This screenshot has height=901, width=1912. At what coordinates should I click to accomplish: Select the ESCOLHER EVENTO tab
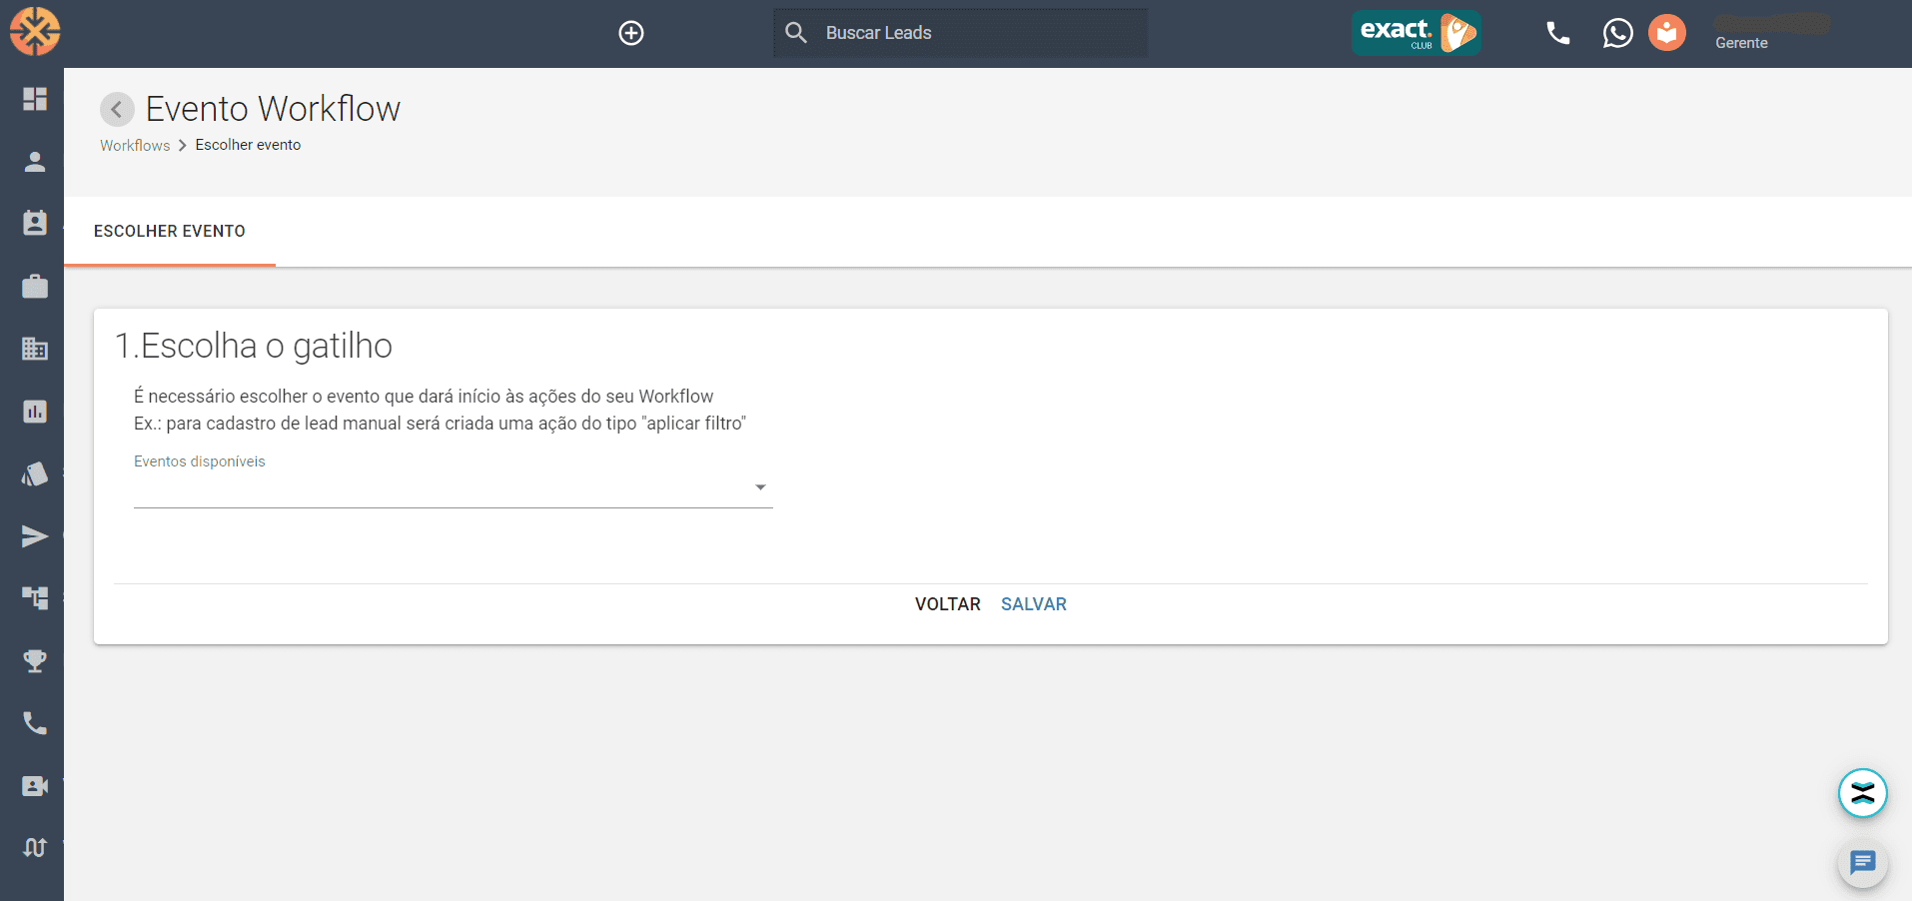tap(170, 232)
